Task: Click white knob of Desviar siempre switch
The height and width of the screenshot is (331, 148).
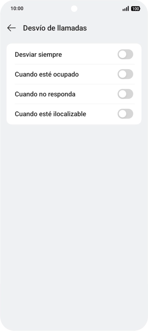Action: 122,54
